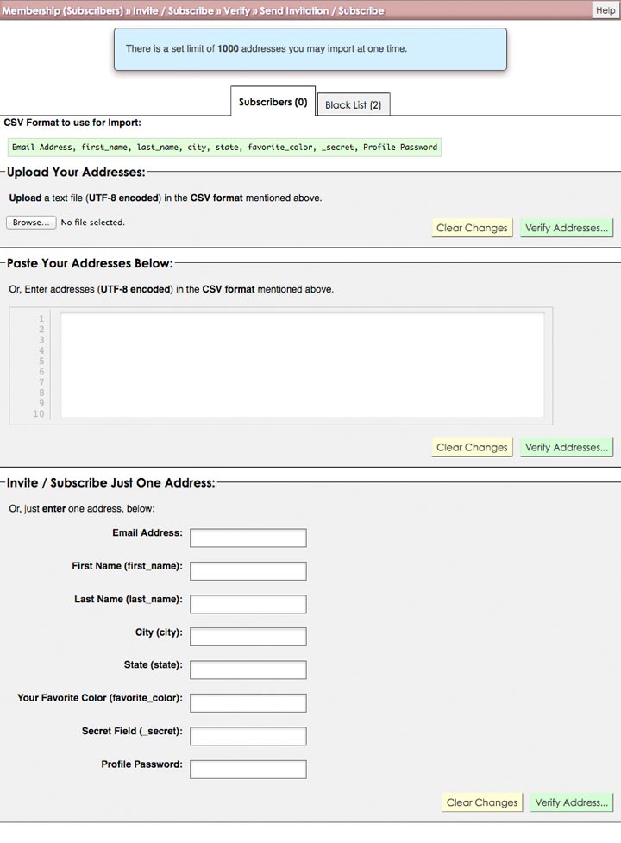
Task: Select the First Name (first_name) input
Action: [x=248, y=571]
